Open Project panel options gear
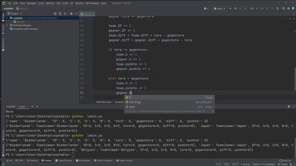The height and width of the screenshot is (166, 296). (x=71, y=13)
